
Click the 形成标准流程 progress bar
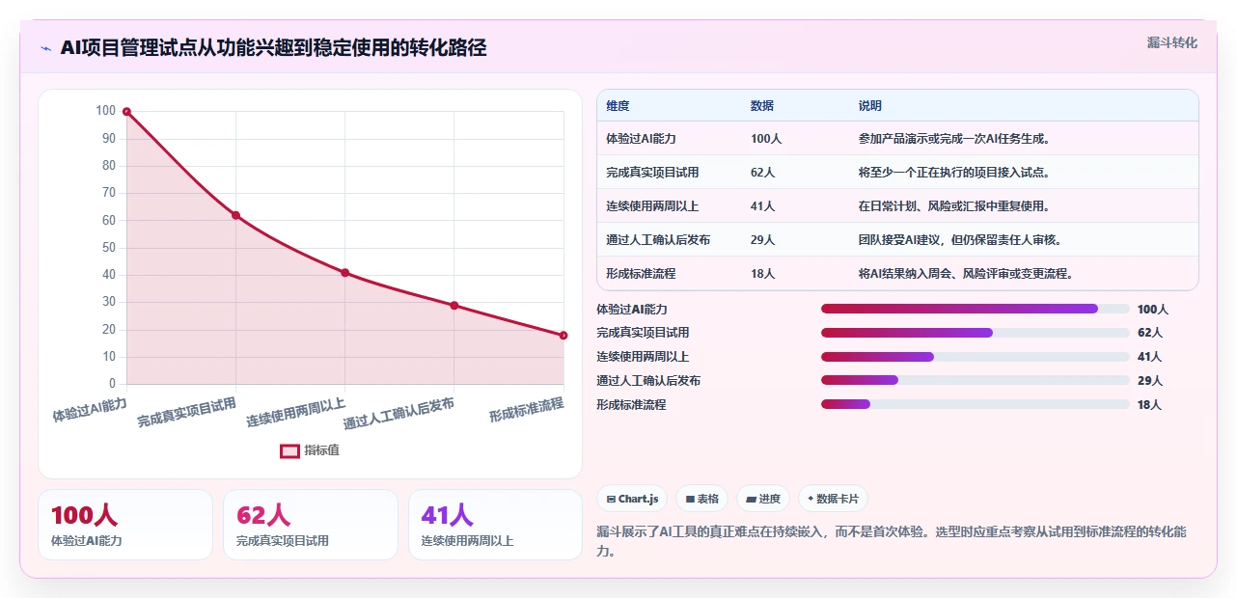(x=975, y=405)
